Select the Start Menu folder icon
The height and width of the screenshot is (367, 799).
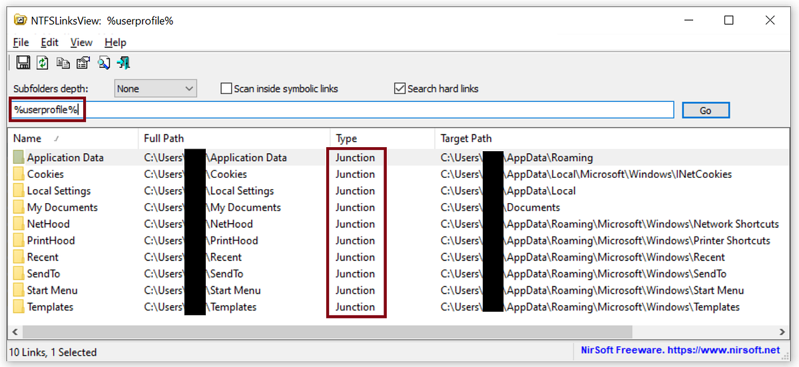pyautogui.click(x=19, y=290)
